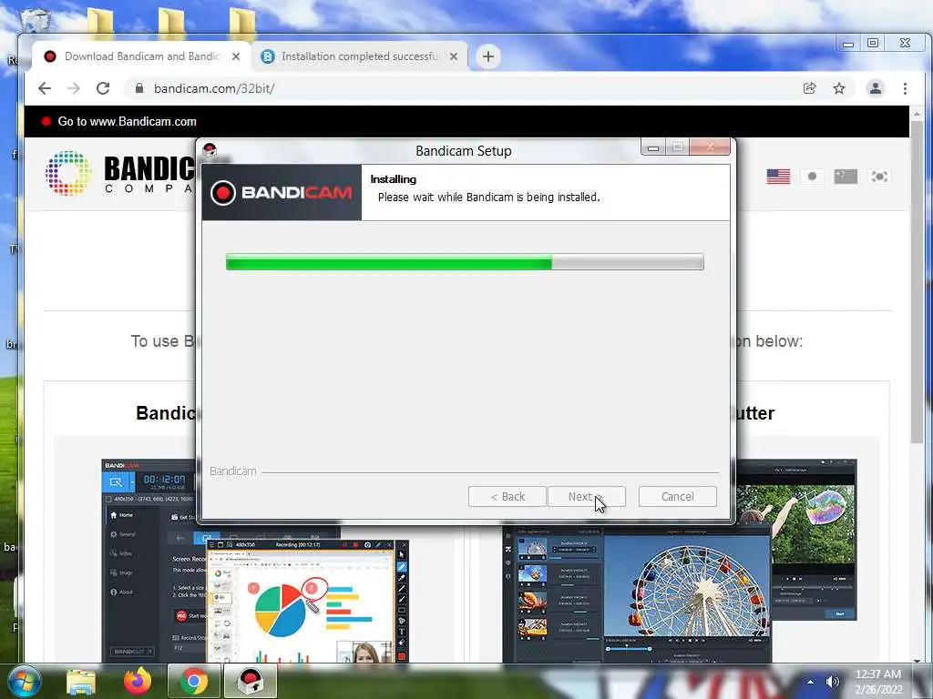The width and height of the screenshot is (933, 699).
Task: Click the Bandicam Company colorful logo
Action: 68,173
